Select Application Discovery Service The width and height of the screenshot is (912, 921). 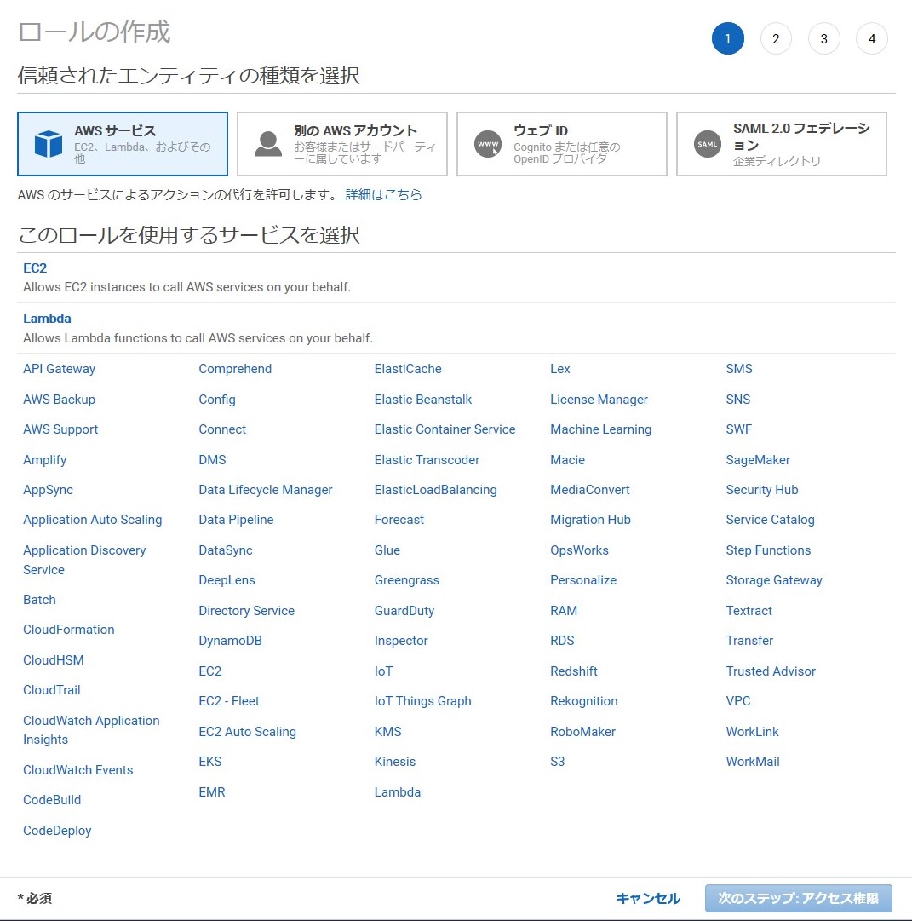tap(84, 560)
